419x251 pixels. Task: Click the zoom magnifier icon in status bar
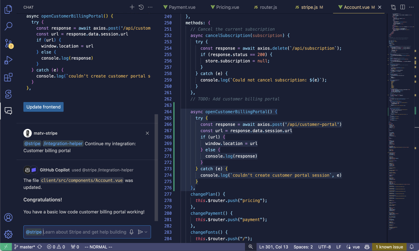[x=251, y=247]
